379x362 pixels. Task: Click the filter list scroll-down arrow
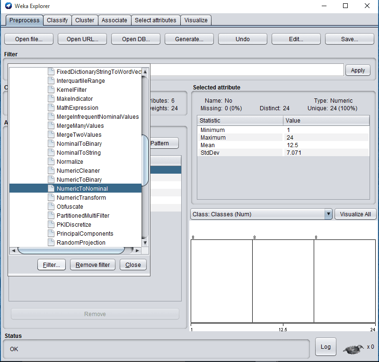click(x=145, y=243)
